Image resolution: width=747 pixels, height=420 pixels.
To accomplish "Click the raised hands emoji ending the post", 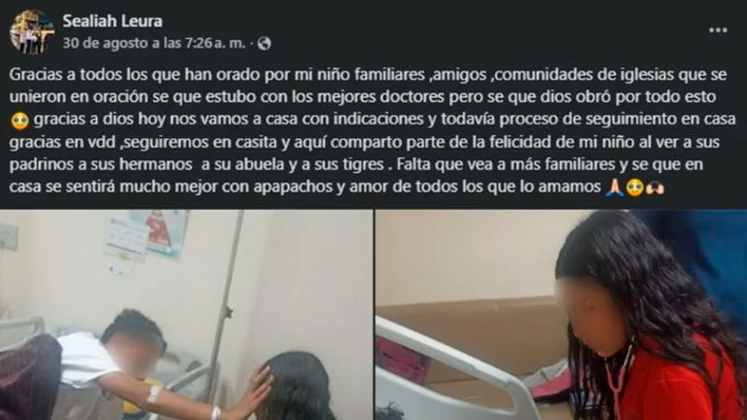I will 656,188.
